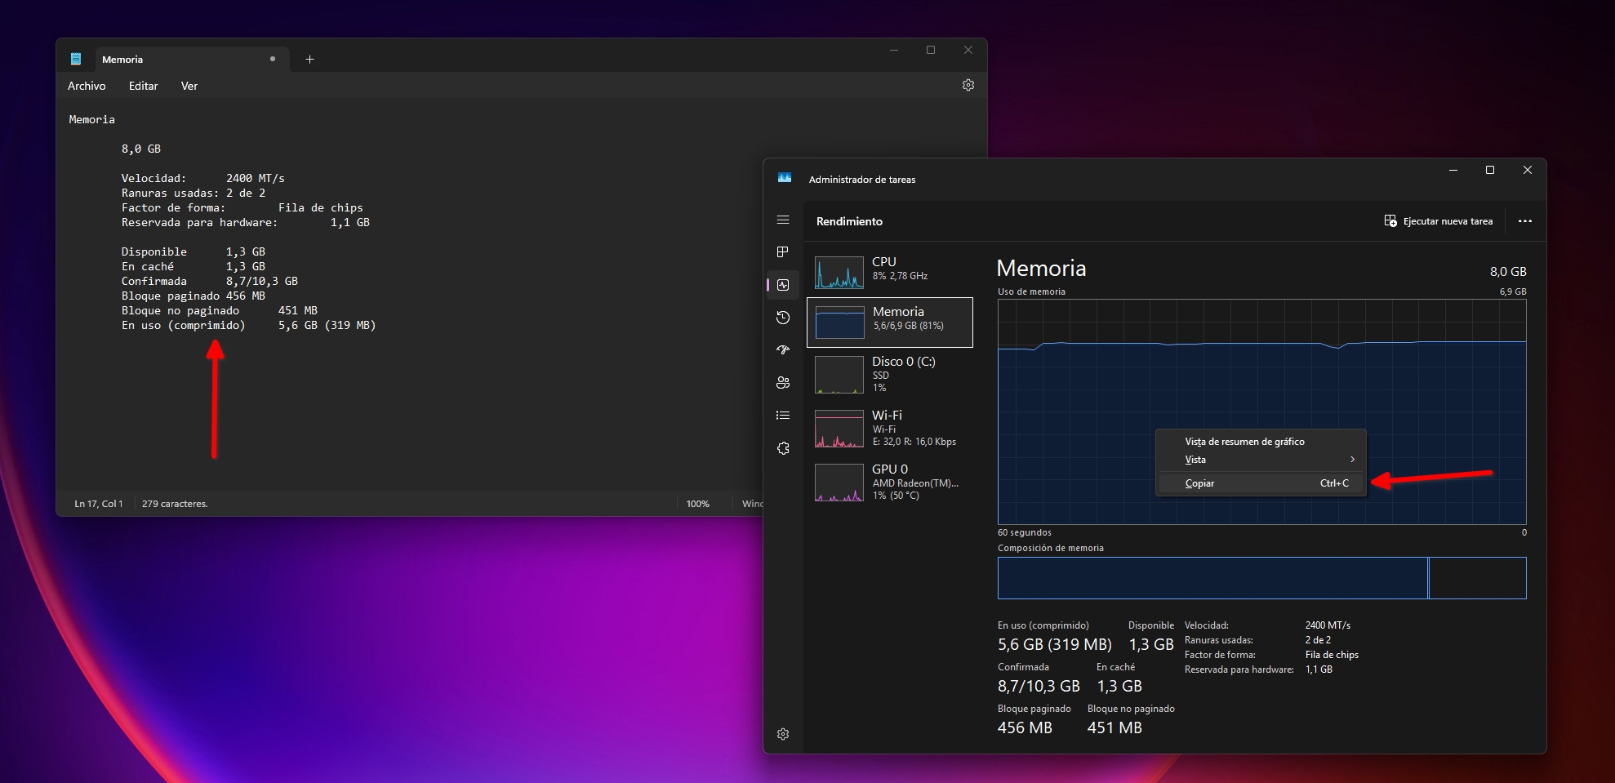Viewport: 1615px width, 783px height.
Task: Select Performance page icon in Task Manager sidebar
Action: (783, 285)
